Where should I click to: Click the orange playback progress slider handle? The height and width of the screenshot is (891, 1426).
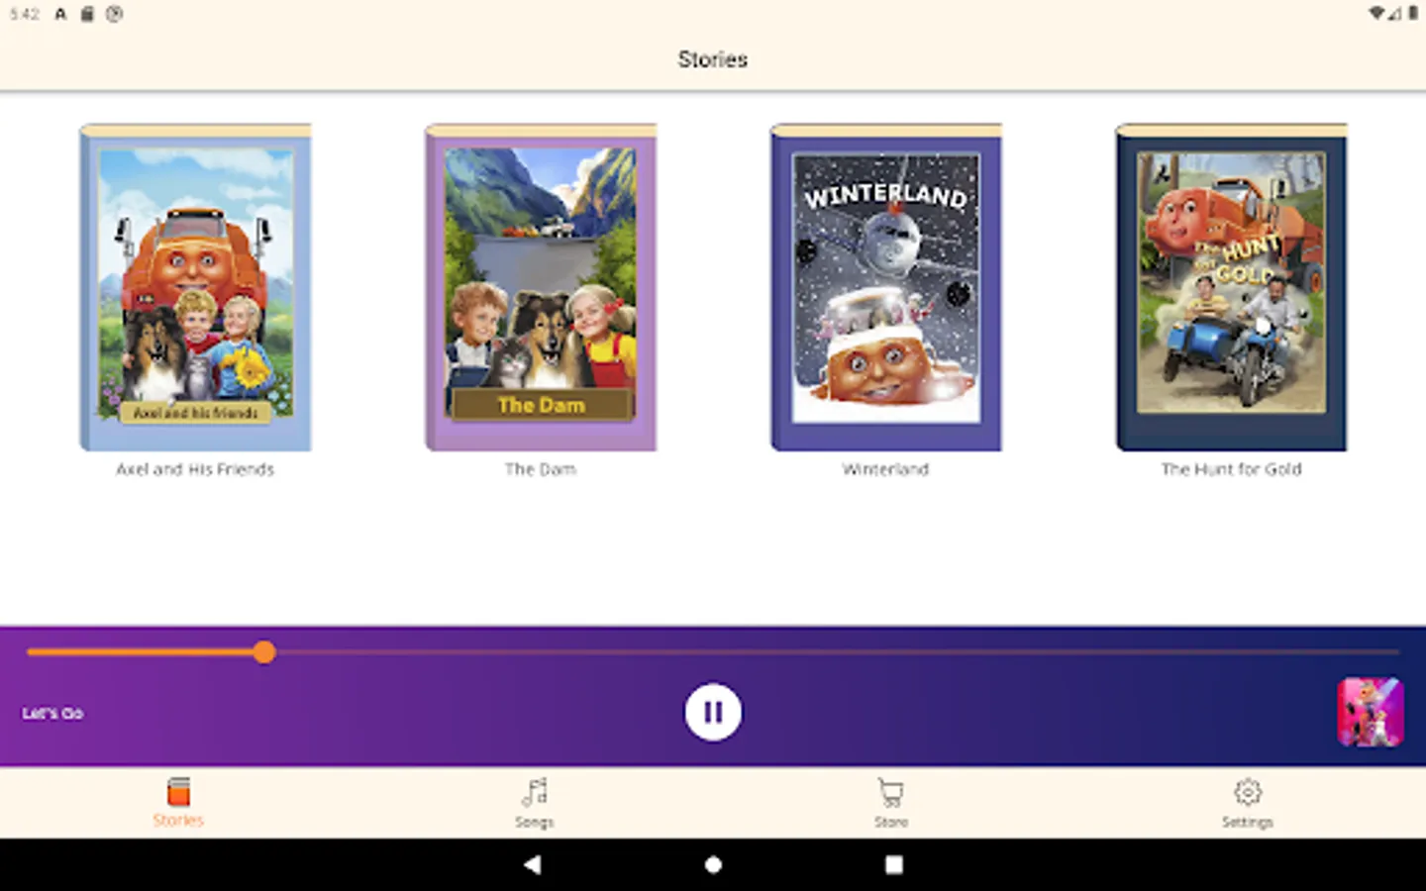click(263, 651)
